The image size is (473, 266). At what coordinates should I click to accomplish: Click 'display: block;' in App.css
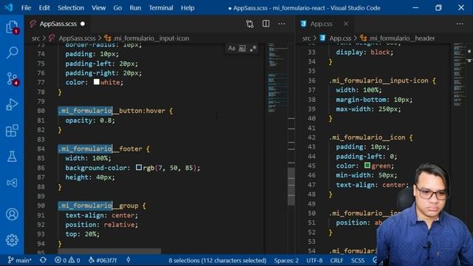364,52
